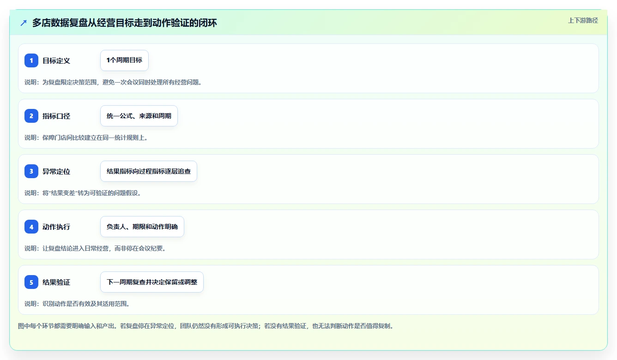Click the 目标定义 step label
This screenshot has height=360, width=617.
click(x=56, y=60)
